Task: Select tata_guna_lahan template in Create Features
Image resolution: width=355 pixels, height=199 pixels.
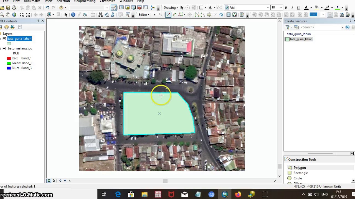Action: (x=299, y=39)
